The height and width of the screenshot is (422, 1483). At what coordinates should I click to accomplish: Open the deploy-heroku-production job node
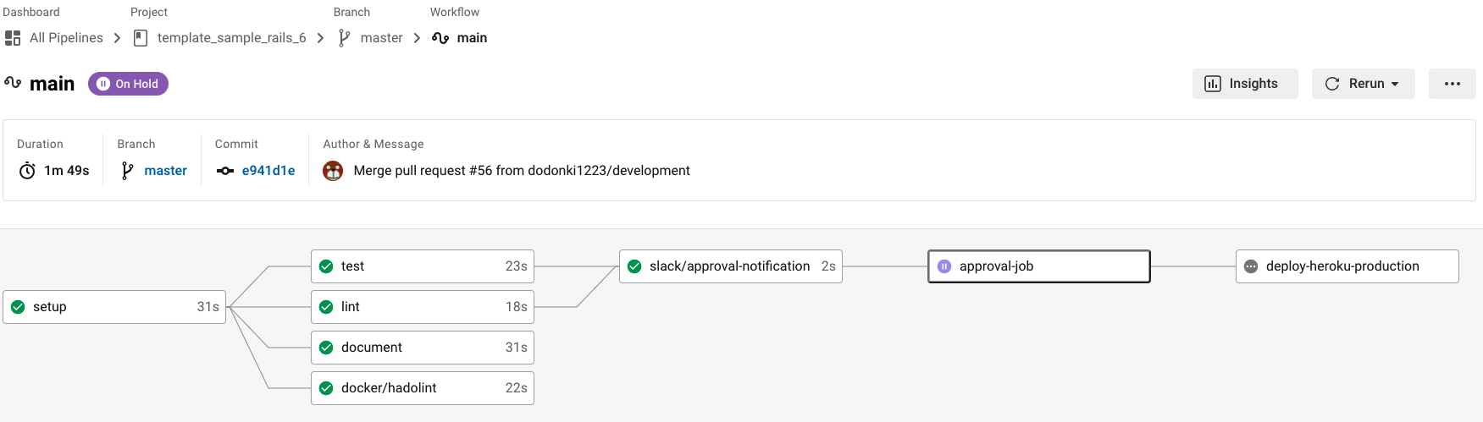[x=1347, y=266]
